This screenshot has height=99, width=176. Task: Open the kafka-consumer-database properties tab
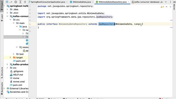148,2
